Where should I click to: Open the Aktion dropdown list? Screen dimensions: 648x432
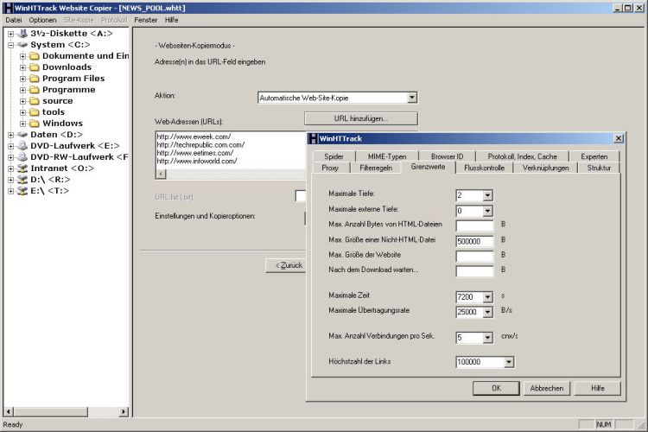coord(411,98)
